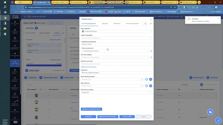
Task: Click the first Настроить график link in the statistics panel
Action: (x=55, y=40)
